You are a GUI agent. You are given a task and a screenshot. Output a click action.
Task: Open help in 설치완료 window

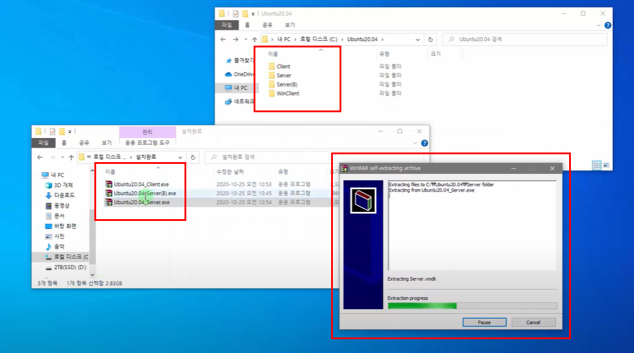424,143
